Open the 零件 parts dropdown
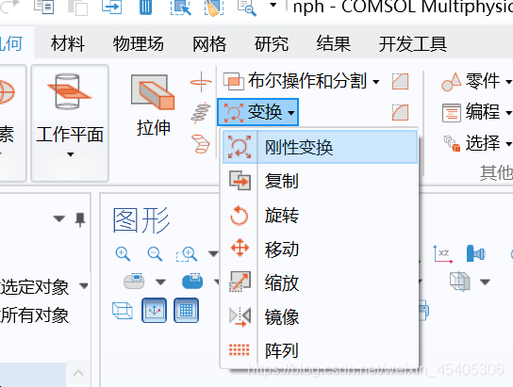The image size is (513, 387). pos(476,81)
